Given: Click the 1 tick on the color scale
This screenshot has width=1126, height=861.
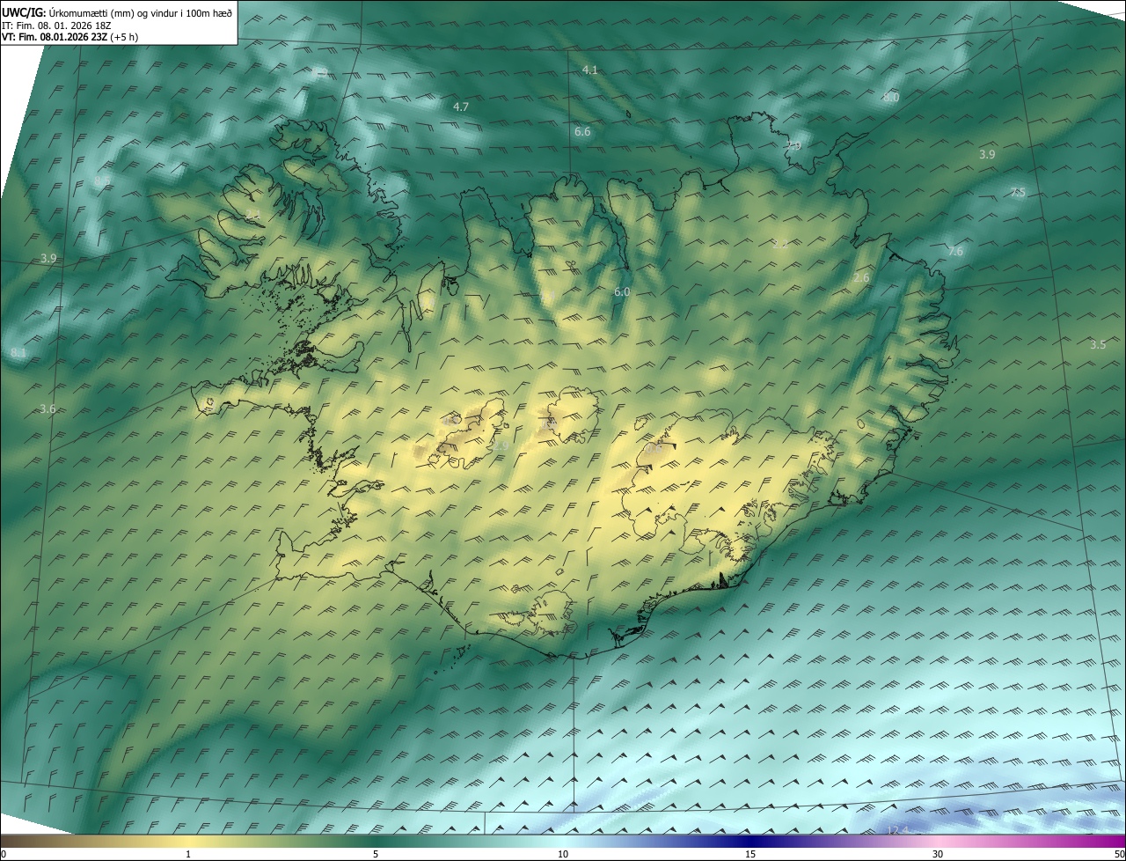Looking at the screenshot, I should pyautogui.click(x=188, y=854).
